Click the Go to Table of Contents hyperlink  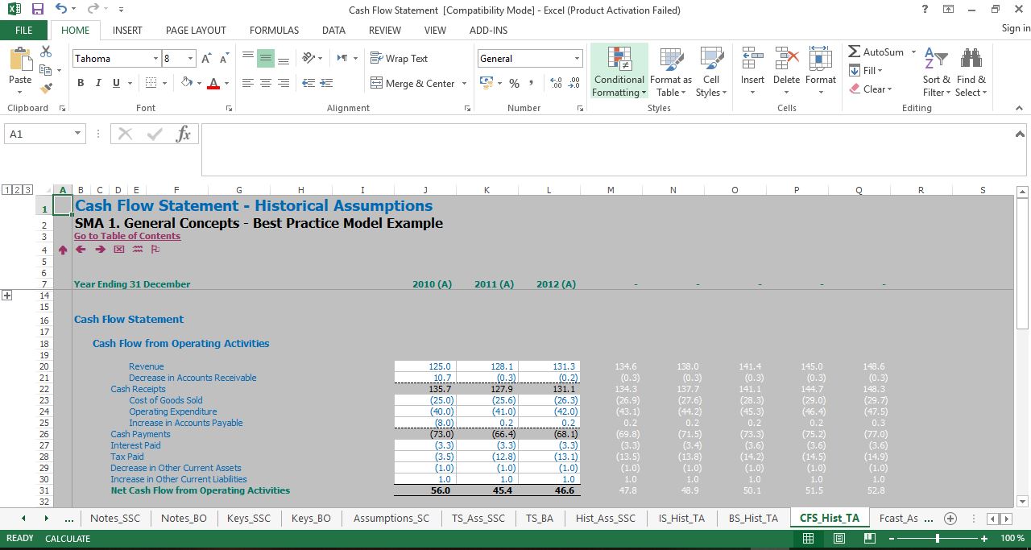tap(127, 236)
